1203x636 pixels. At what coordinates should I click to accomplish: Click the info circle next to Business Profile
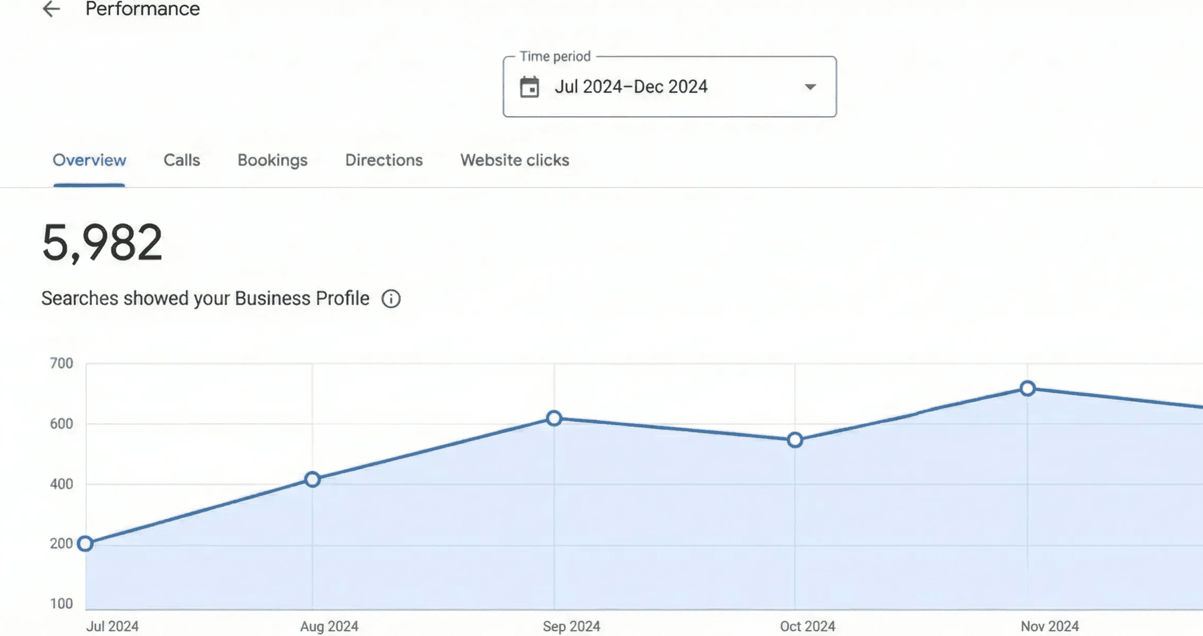coord(391,298)
